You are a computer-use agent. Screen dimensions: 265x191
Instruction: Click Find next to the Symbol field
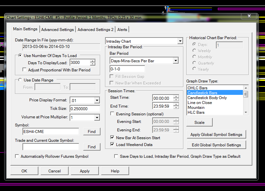(92, 131)
